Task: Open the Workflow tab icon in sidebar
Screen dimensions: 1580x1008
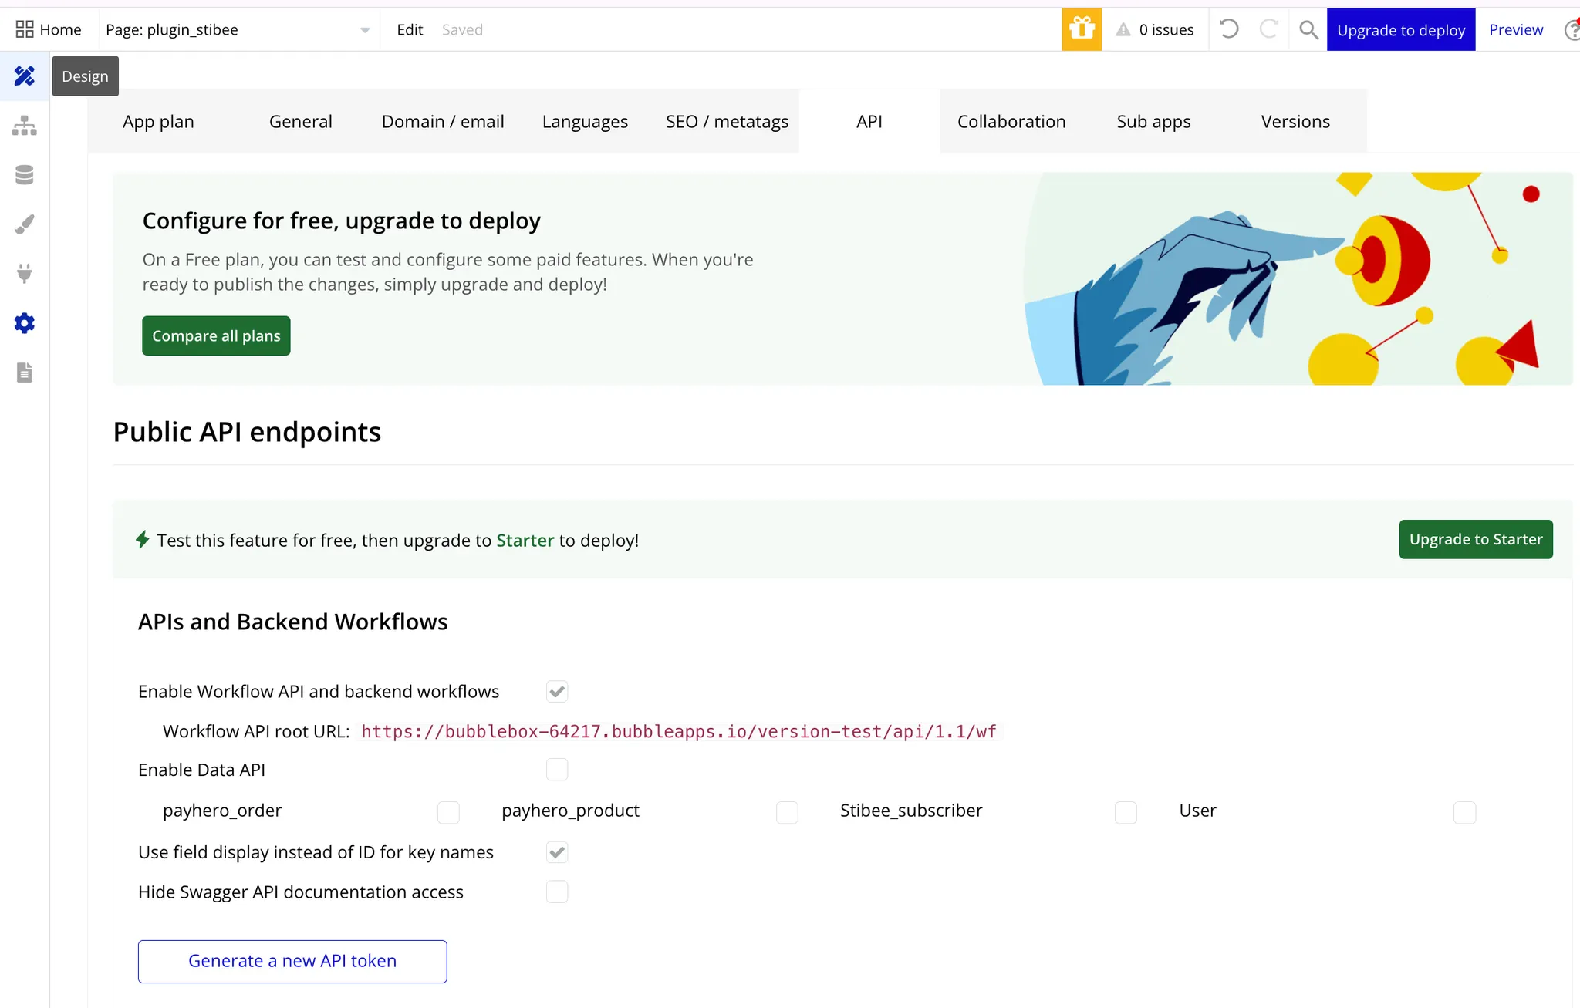Action: [x=25, y=125]
